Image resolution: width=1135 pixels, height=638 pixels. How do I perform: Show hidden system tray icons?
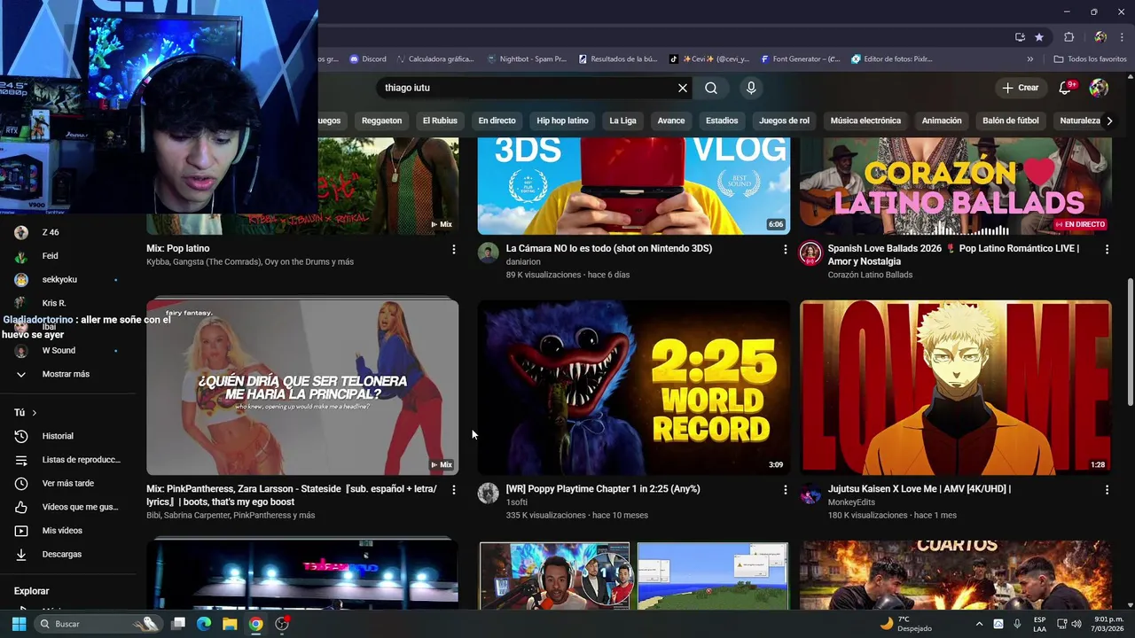[x=980, y=624]
